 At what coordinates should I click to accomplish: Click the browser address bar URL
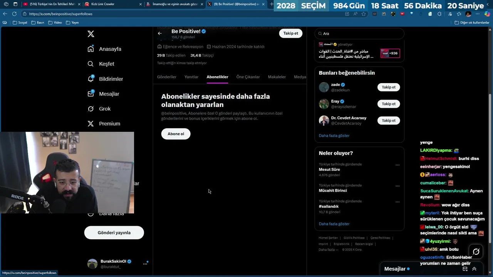tap(60, 14)
